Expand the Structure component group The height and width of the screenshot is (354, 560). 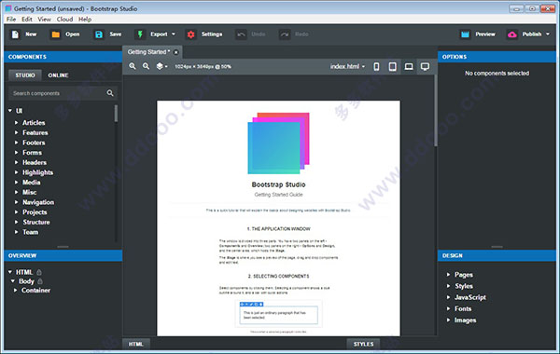point(16,222)
